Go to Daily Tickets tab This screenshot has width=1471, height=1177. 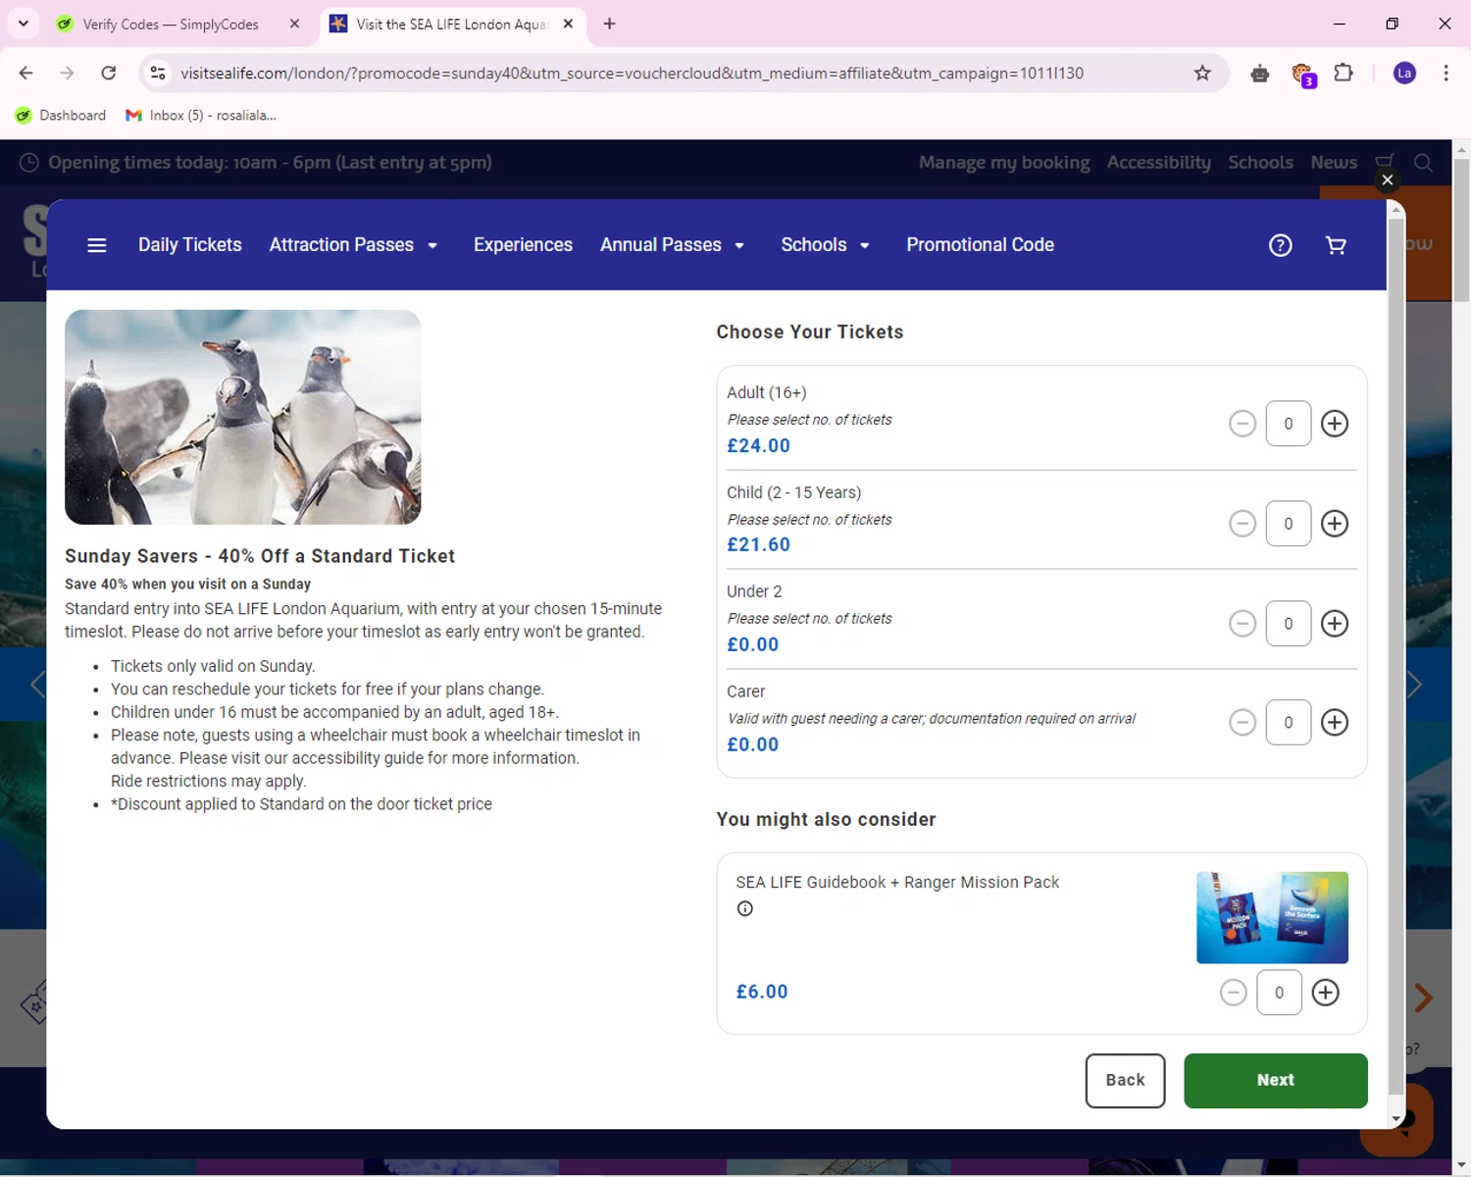190,245
